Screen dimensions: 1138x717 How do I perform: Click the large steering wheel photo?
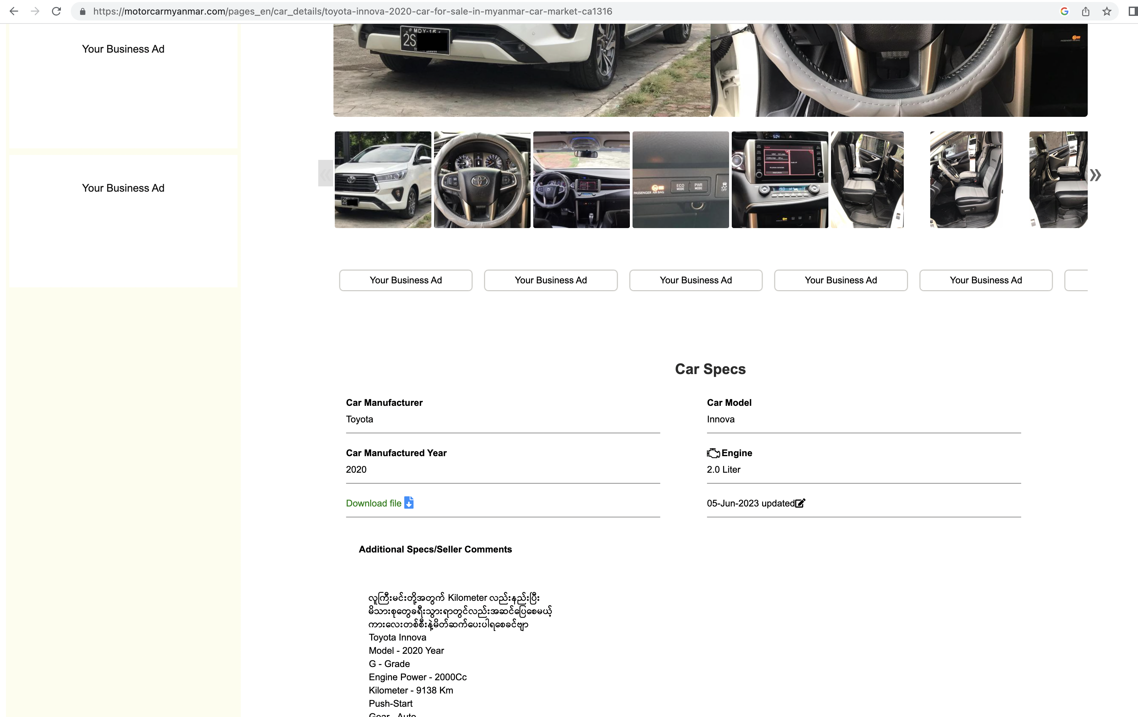click(899, 70)
